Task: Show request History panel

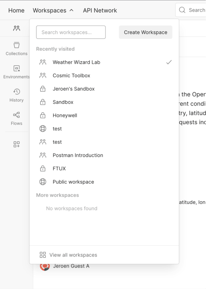Action: 17,95
